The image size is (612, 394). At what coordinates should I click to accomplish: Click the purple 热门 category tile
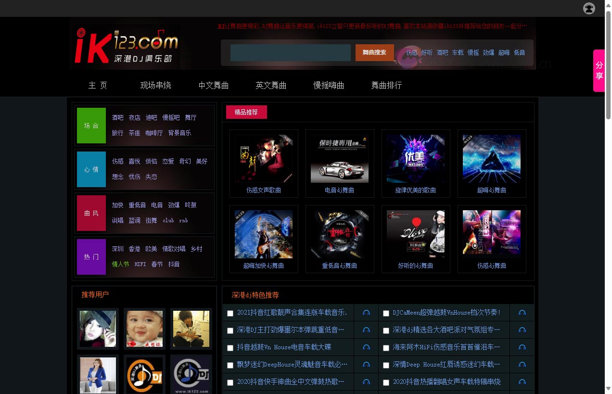point(91,257)
